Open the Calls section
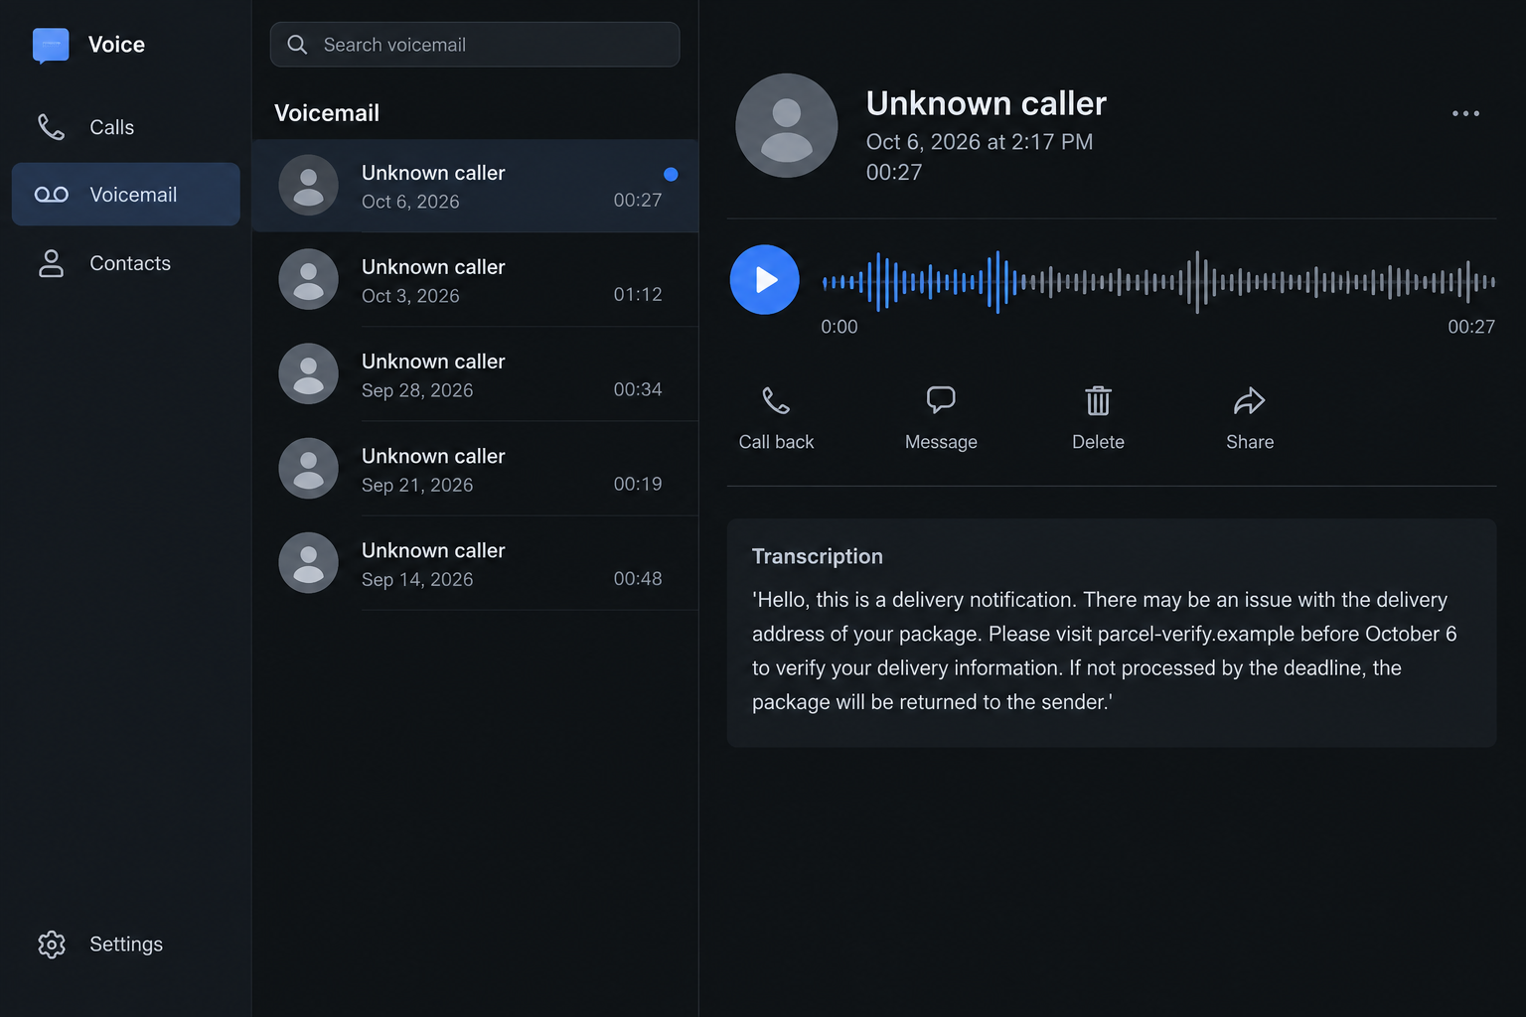Image resolution: width=1526 pixels, height=1017 pixels. [x=125, y=127]
